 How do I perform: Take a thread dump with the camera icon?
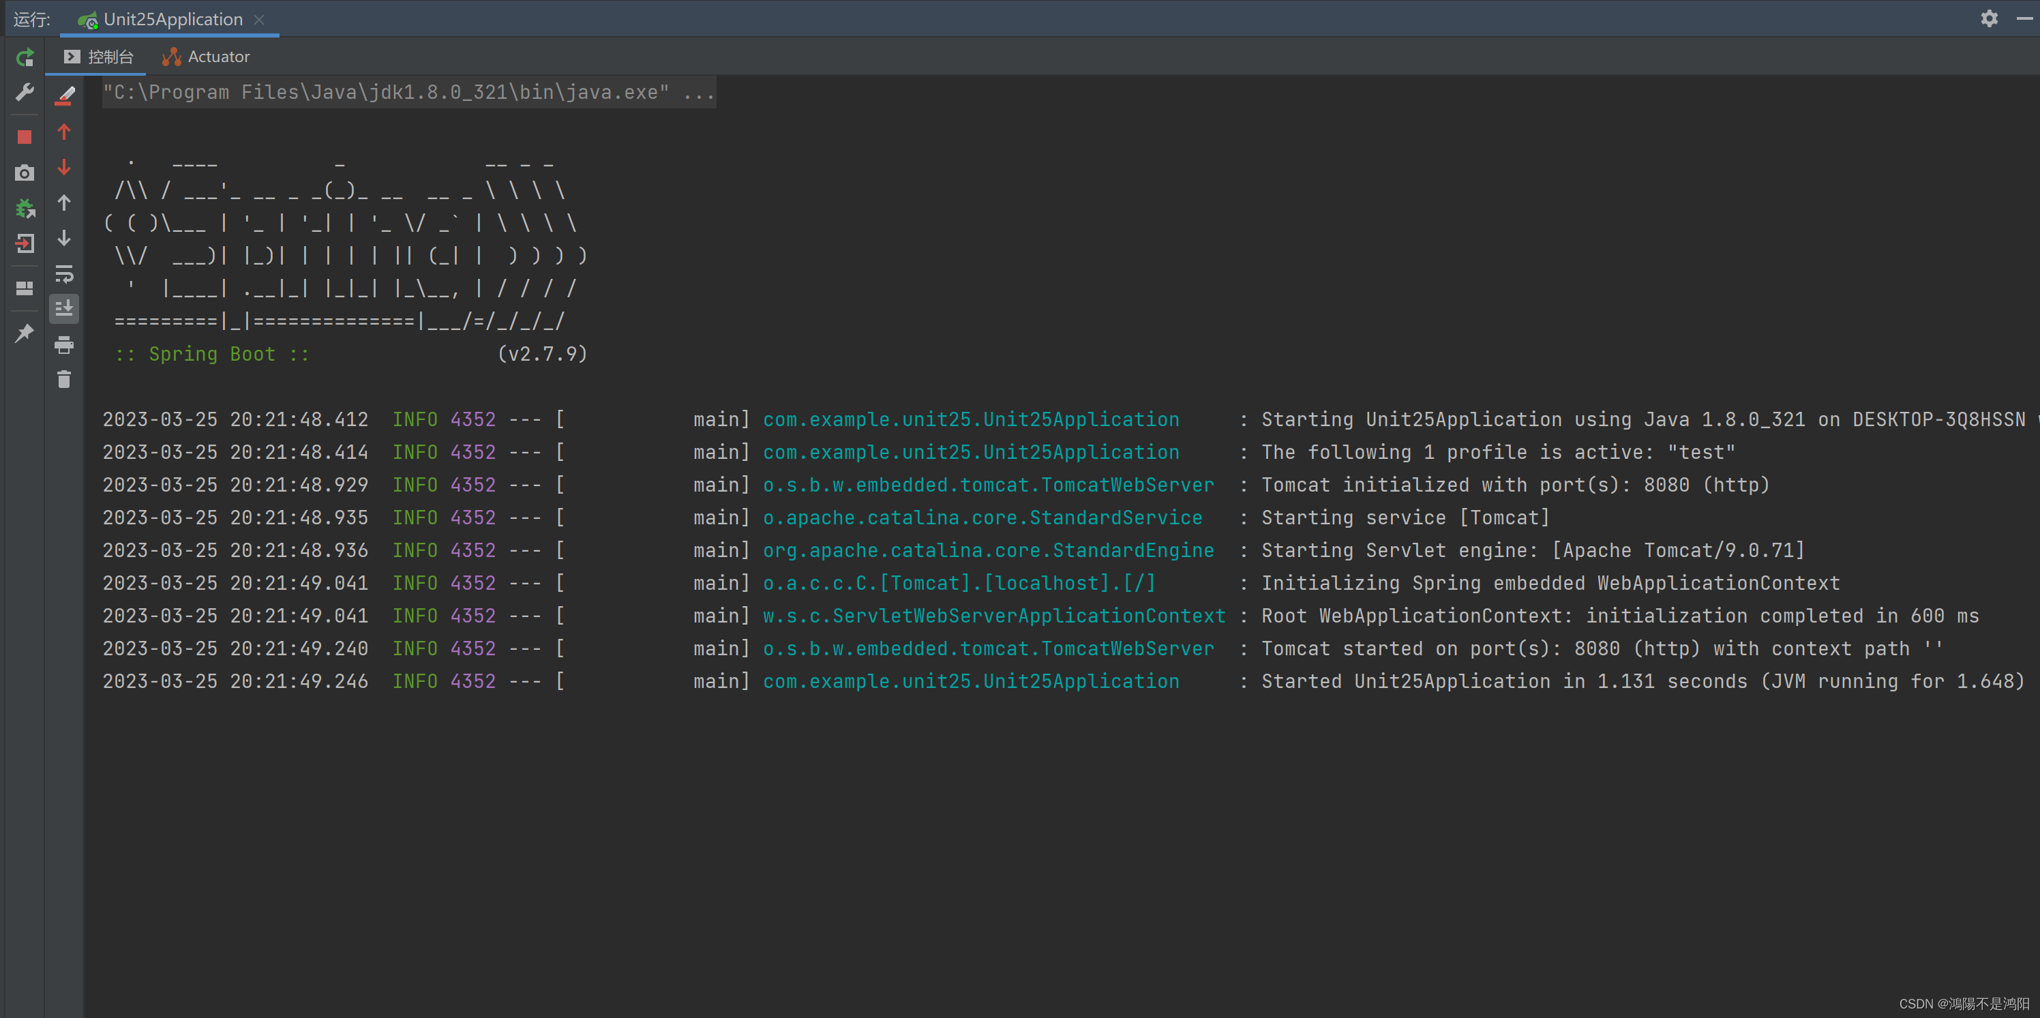25,173
